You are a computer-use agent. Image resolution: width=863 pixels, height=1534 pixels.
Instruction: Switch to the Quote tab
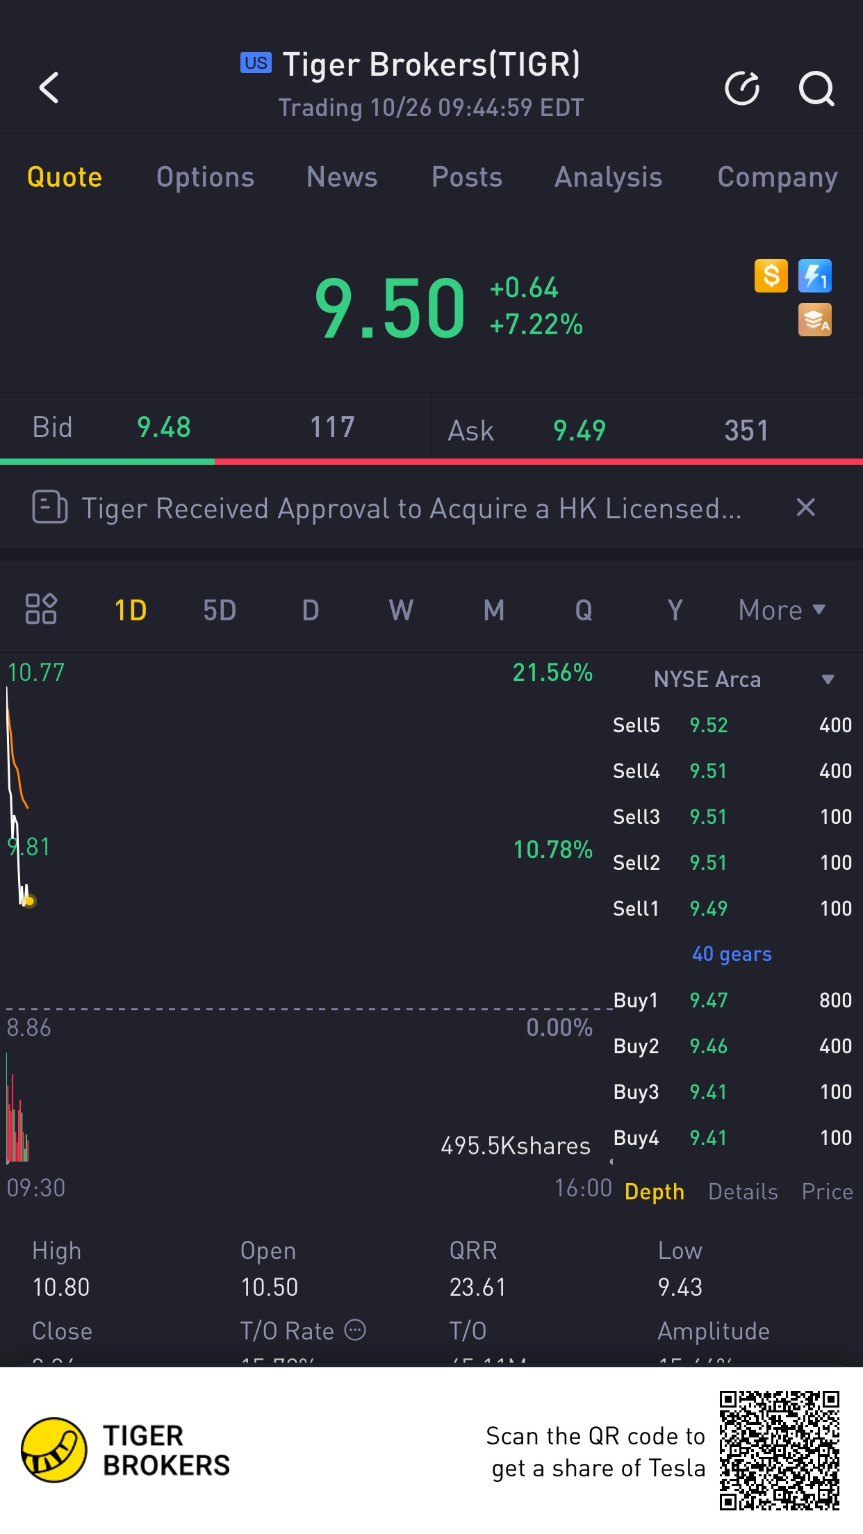[x=65, y=177]
